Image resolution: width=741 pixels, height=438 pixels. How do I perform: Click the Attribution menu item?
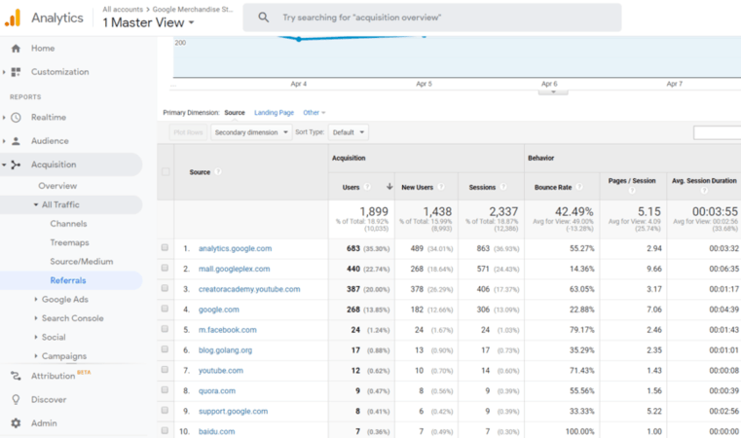click(53, 376)
